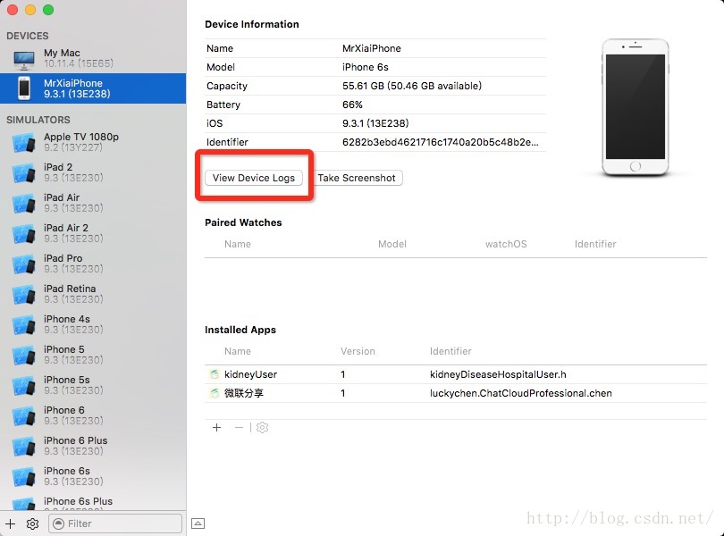Select the iPhone 5 simulator icon
Screen dimensions: 724x536
pos(24,356)
